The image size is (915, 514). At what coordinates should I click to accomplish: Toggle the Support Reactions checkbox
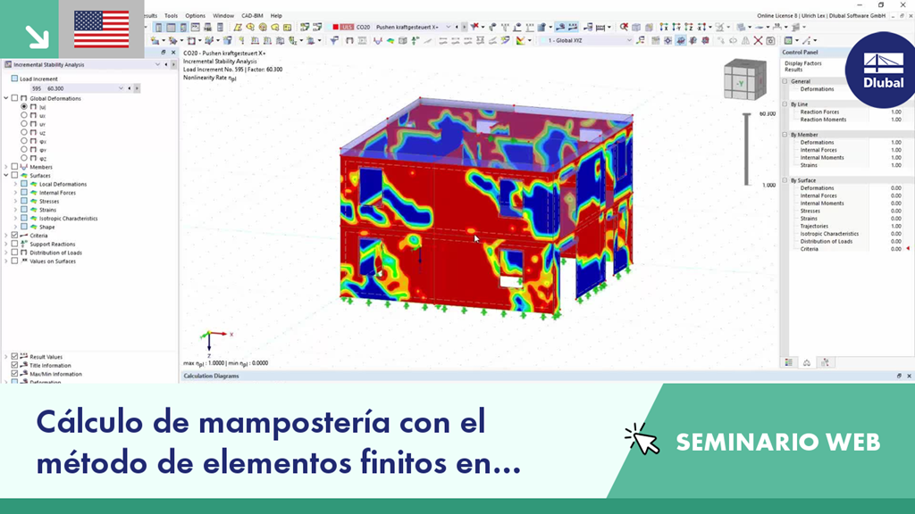(x=14, y=245)
